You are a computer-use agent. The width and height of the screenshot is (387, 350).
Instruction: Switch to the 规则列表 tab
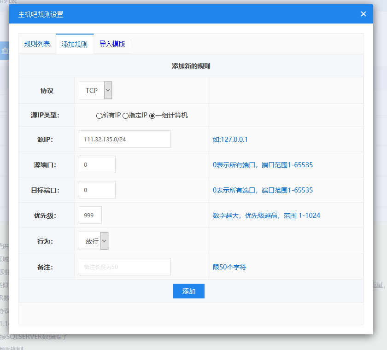[37, 44]
